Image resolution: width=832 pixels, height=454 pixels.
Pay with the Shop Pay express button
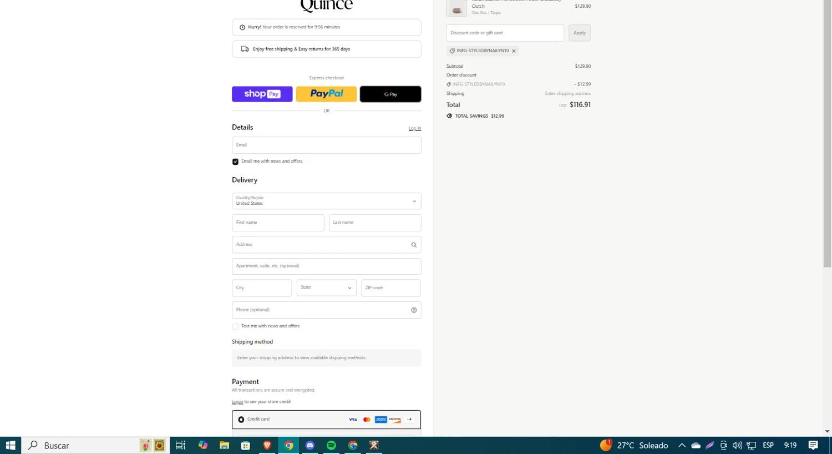(262, 94)
